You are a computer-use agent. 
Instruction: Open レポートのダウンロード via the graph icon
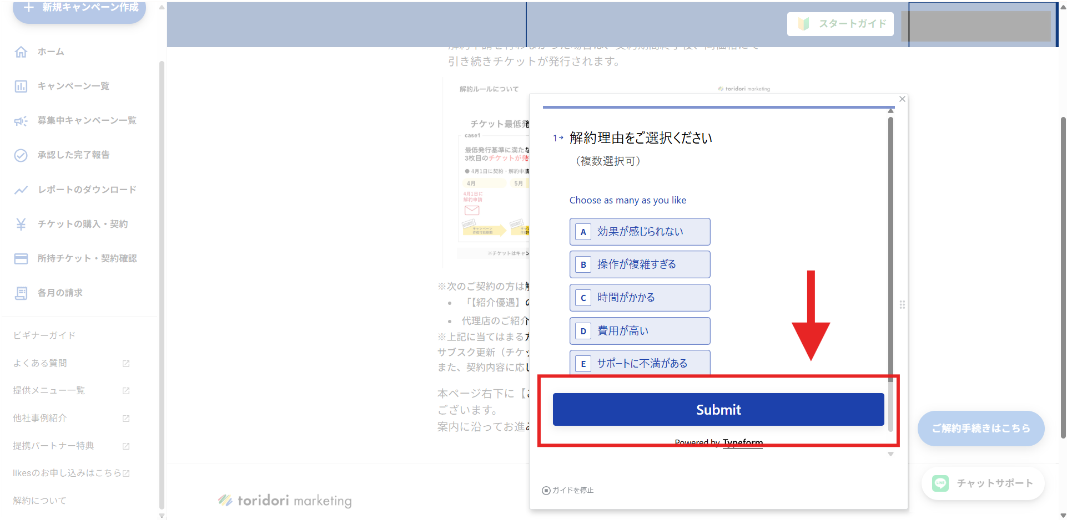21,190
